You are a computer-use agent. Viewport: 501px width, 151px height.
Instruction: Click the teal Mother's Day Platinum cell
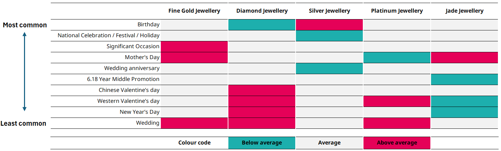(397, 57)
